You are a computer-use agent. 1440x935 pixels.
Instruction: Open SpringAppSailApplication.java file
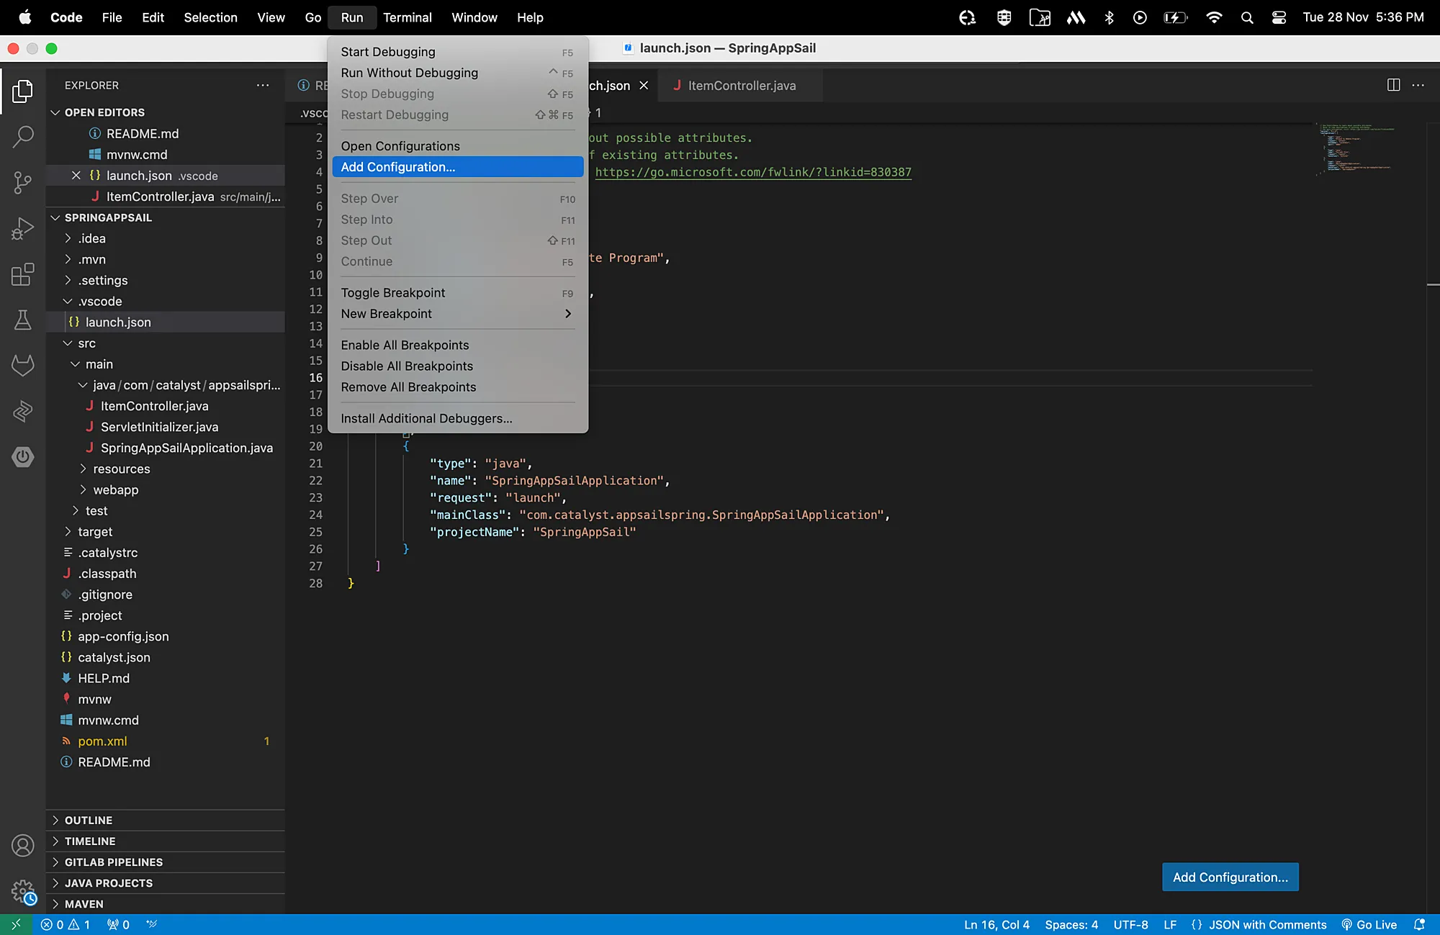click(x=186, y=448)
